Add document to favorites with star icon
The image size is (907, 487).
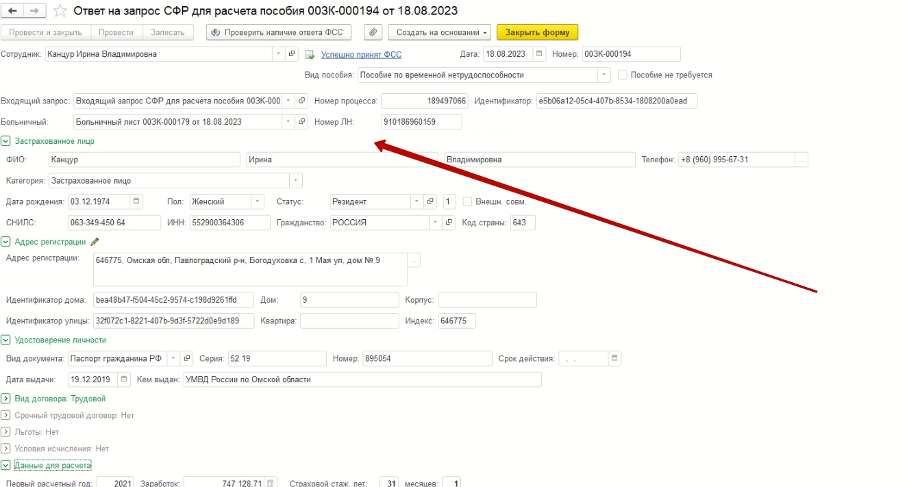(x=60, y=11)
